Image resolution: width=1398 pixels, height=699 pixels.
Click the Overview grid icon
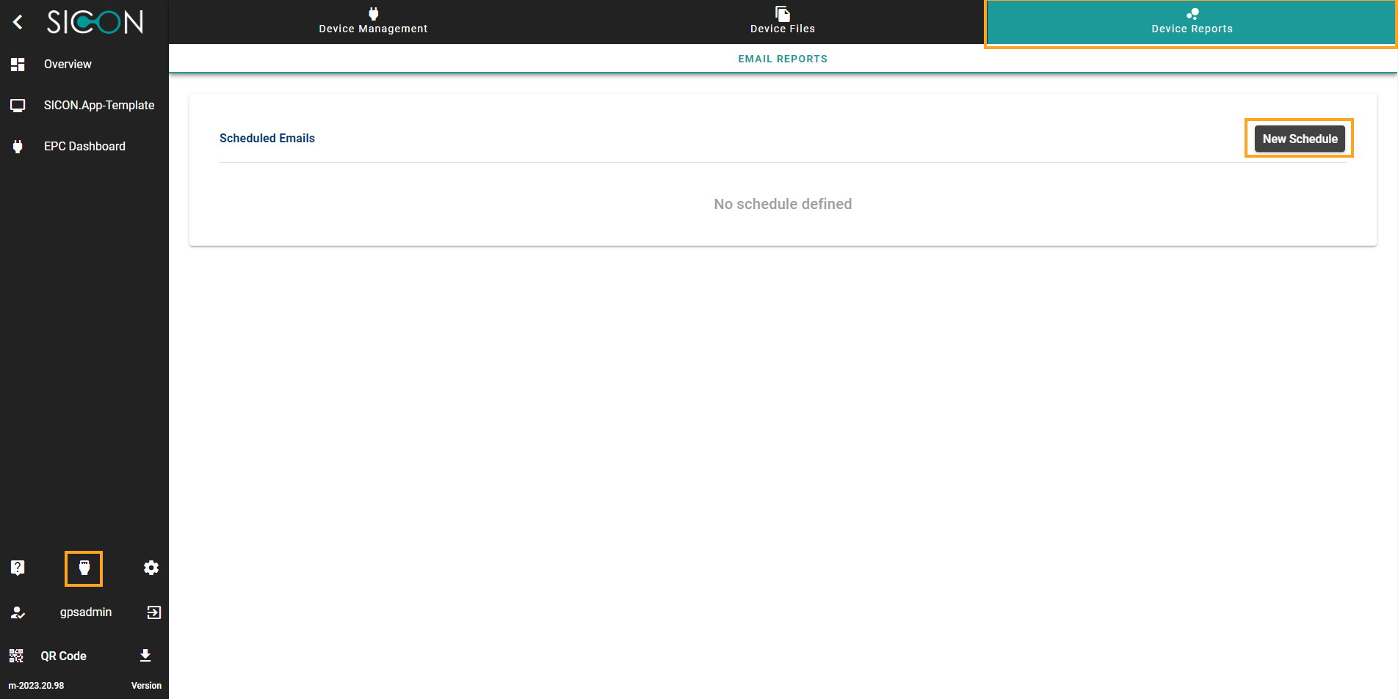click(17, 64)
